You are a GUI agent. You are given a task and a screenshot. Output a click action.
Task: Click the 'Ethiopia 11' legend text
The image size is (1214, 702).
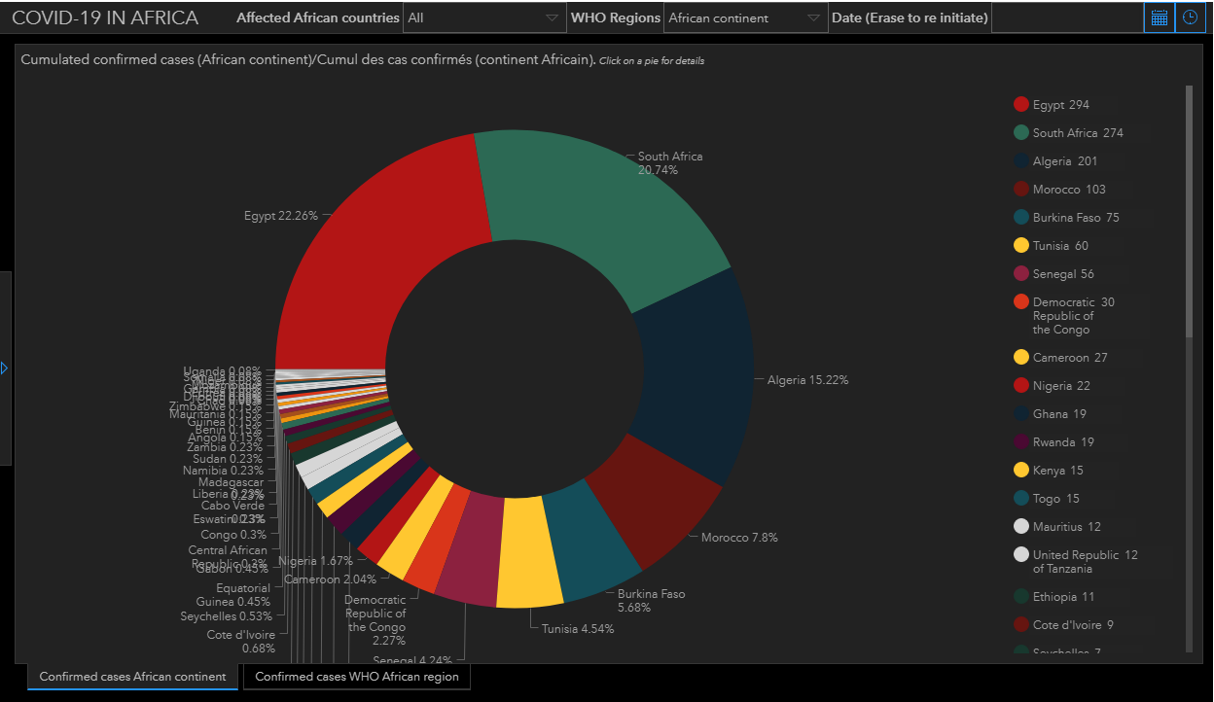(1064, 597)
